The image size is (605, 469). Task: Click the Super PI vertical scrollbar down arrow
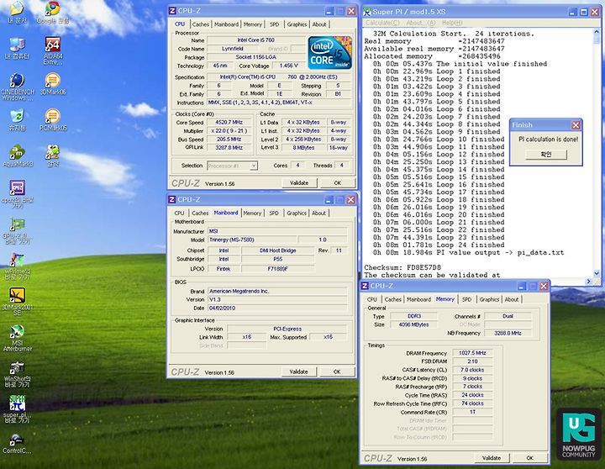pyautogui.click(x=597, y=274)
